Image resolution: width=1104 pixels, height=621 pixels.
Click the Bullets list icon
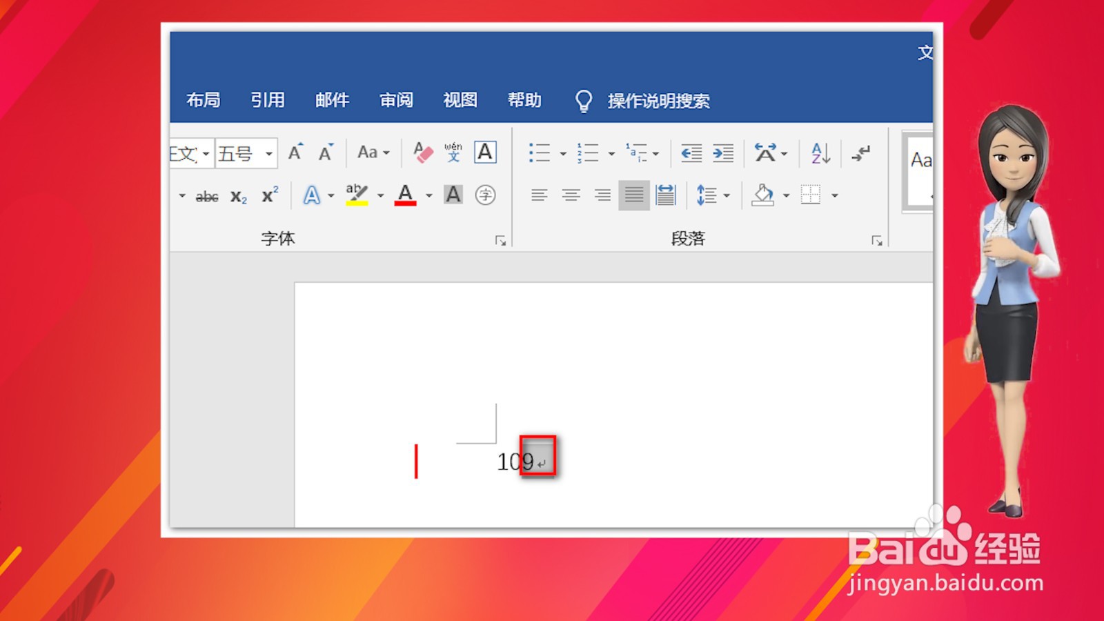[540, 152]
